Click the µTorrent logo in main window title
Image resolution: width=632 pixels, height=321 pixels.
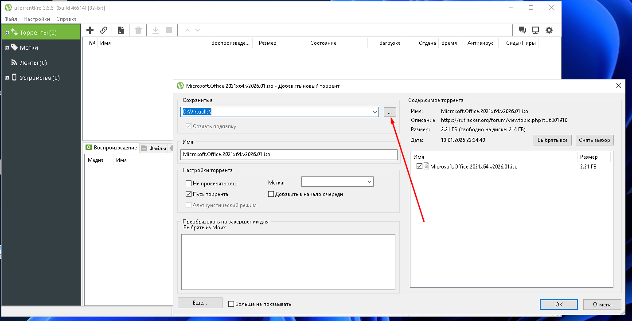coord(8,8)
